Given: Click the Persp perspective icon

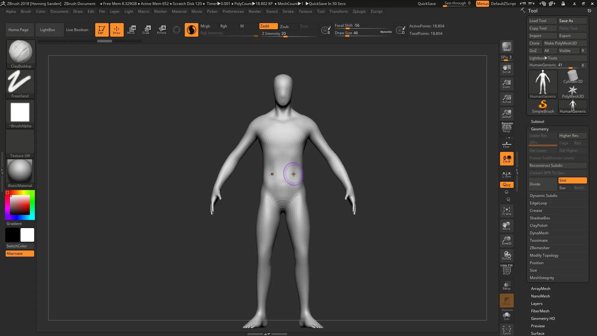Looking at the screenshot, I should coord(507,128).
